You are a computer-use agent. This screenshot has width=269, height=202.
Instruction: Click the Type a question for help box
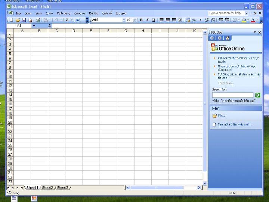pos(226,13)
